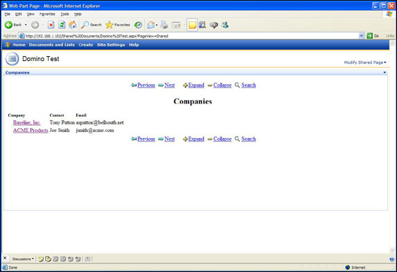Go to SharePoint Home link

pyautogui.click(x=19, y=45)
